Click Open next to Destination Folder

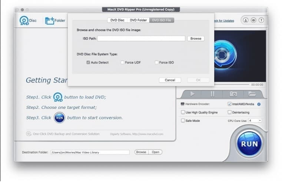point(155,152)
